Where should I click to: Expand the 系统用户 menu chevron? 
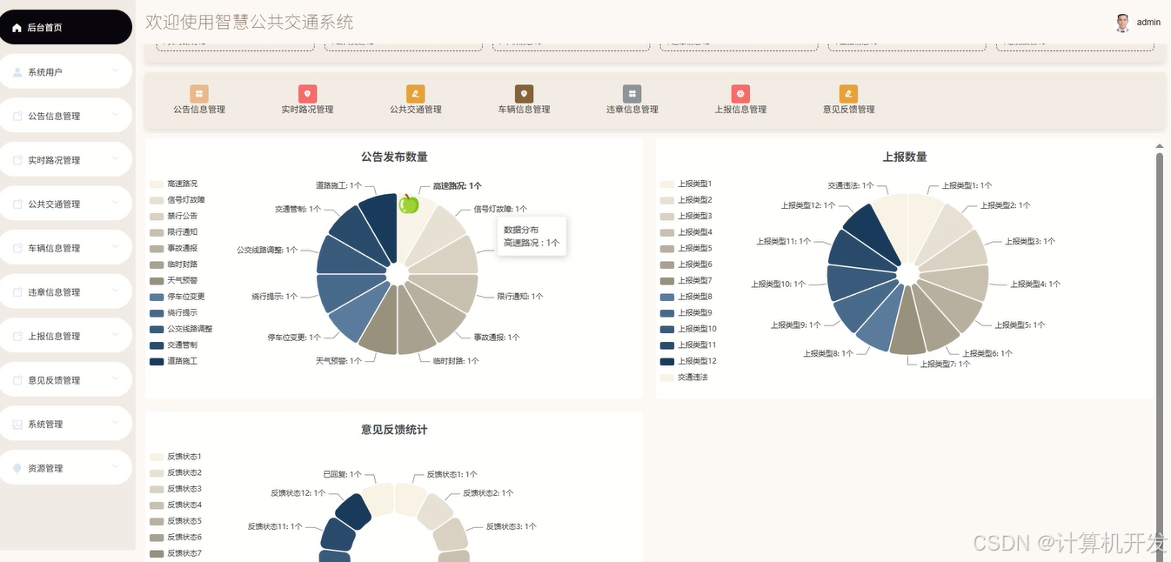tap(116, 70)
